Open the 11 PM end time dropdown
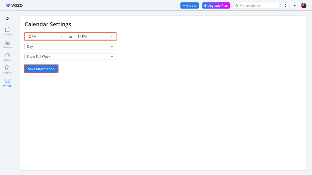This screenshot has height=175, width=312. tap(95, 36)
